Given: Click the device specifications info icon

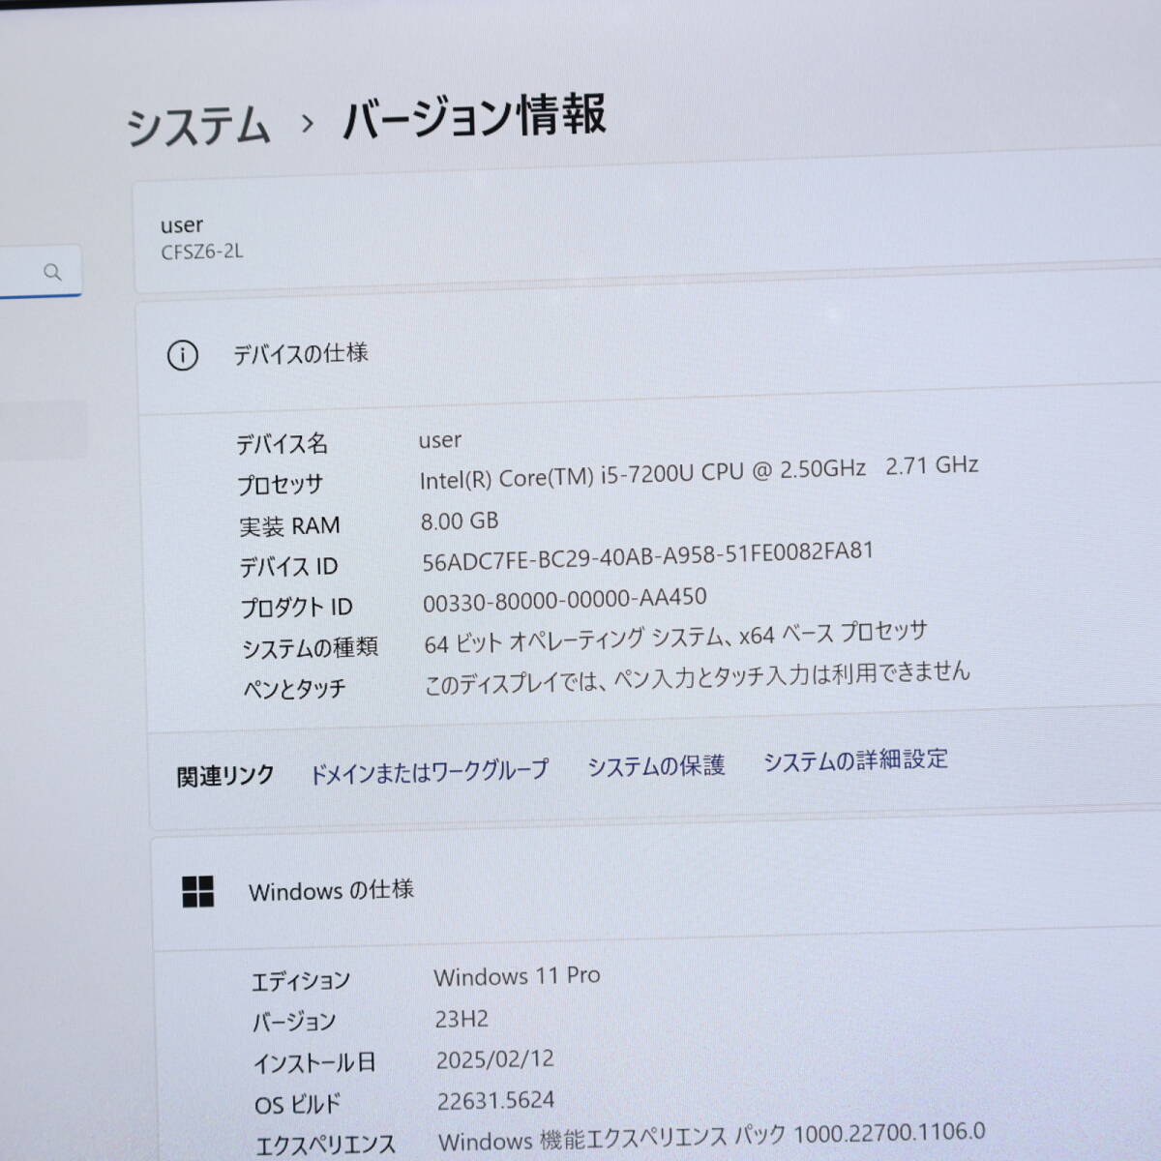Looking at the screenshot, I should pyautogui.click(x=183, y=356).
